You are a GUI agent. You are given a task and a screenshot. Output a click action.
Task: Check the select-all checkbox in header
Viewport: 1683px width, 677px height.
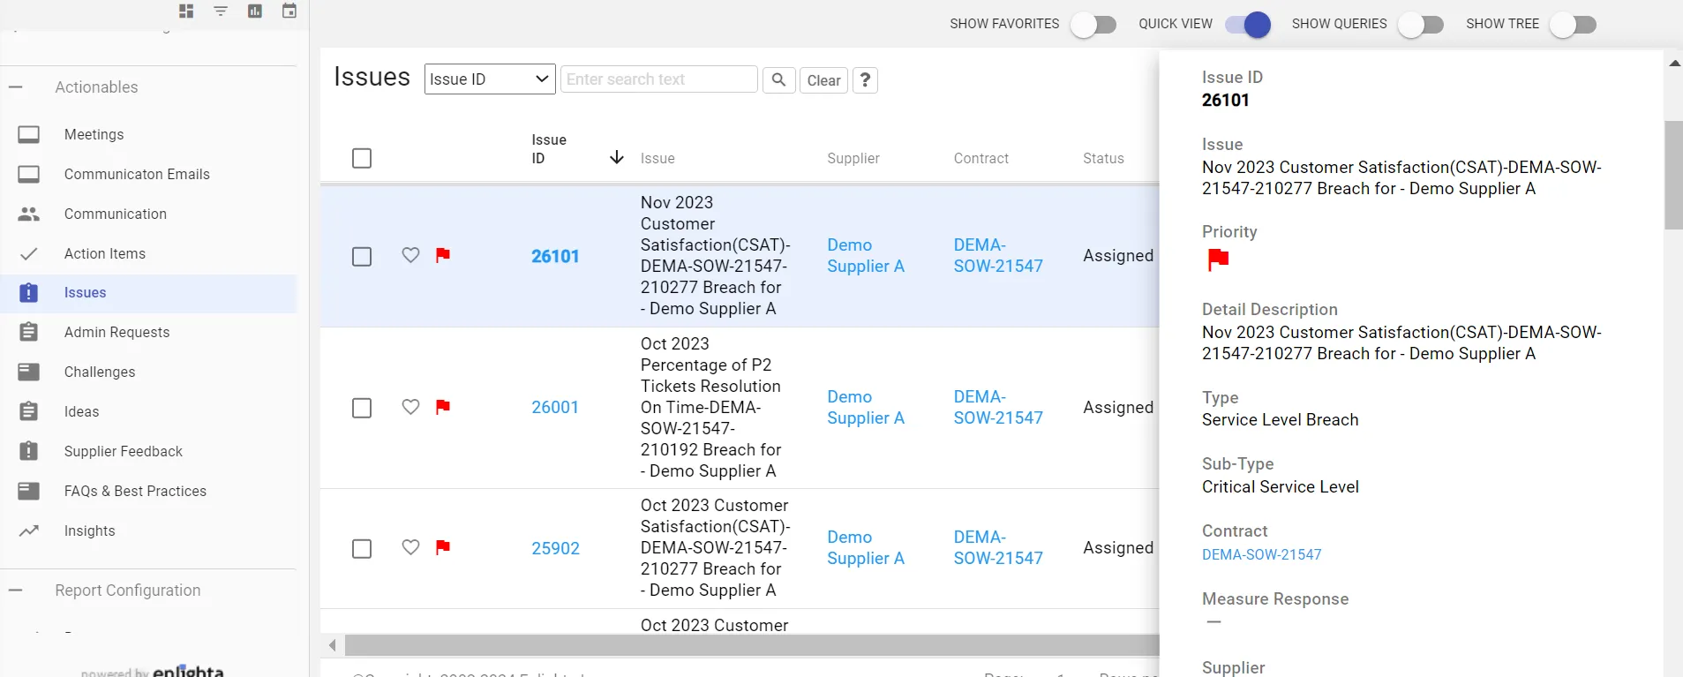[362, 159]
